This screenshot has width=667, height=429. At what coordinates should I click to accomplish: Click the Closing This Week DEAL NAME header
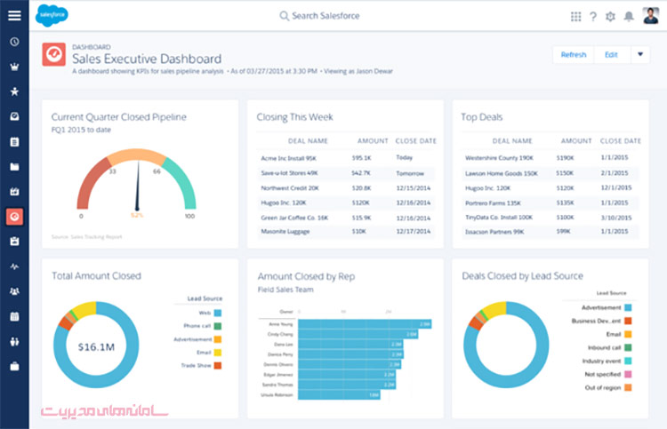pos(308,140)
